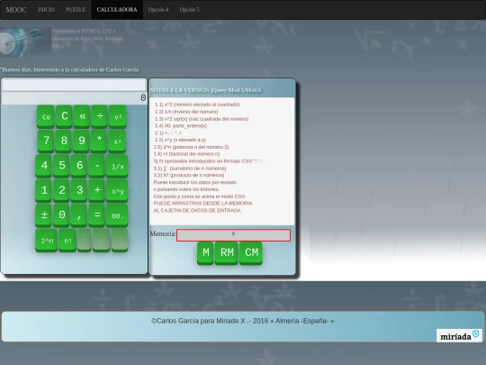Choose the * multiplication key
Viewport: 486px width, 365px height.
[x=99, y=141]
